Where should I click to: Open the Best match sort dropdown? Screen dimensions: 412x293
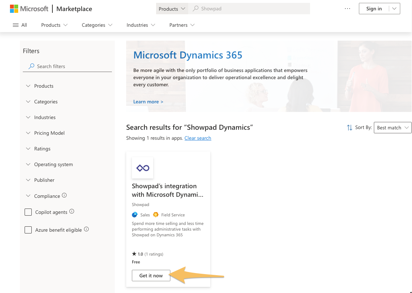392,128
